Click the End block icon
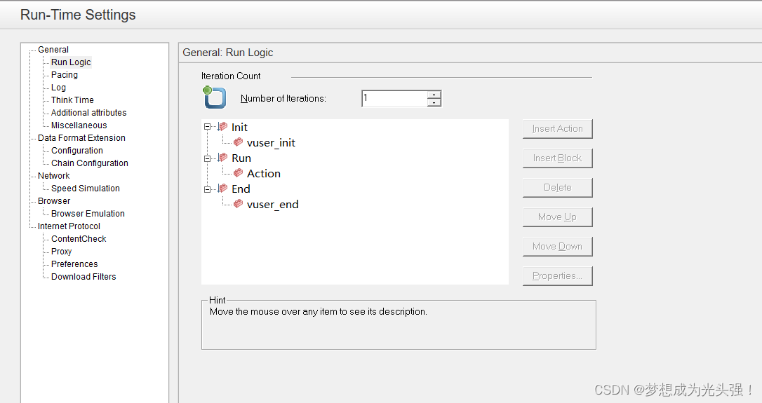The height and width of the screenshot is (403, 762). click(222, 189)
